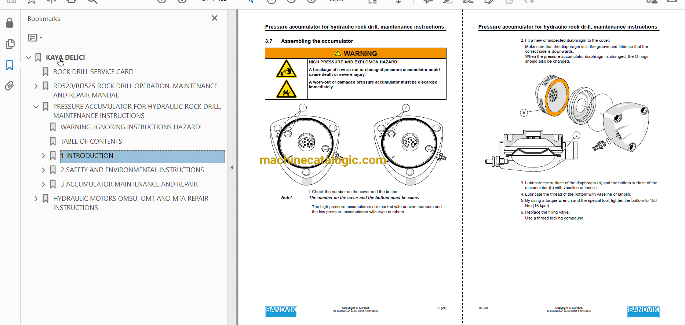Click the '18 (28)' page number footer
The width and height of the screenshot is (685, 325).
(483, 308)
